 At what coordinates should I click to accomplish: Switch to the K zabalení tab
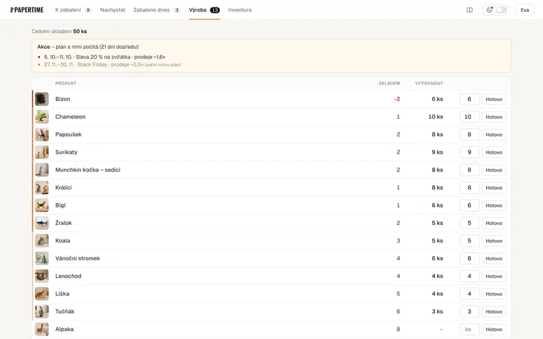73,10
